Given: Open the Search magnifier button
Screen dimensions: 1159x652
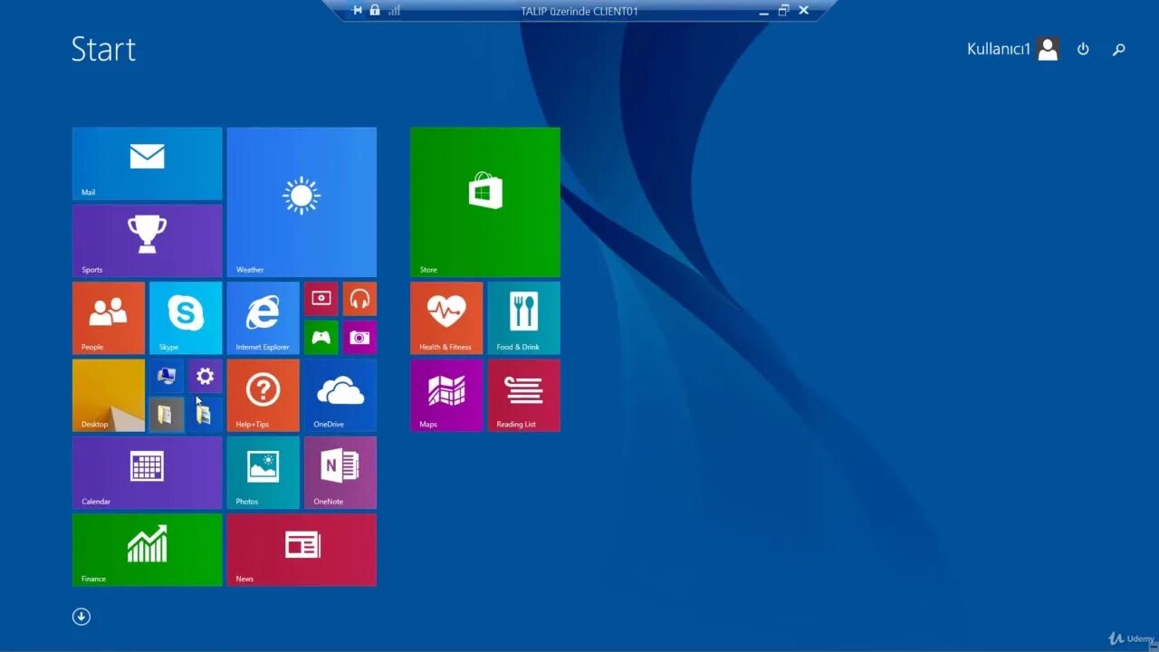Looking at the screenshot, I should [1119, 49].
